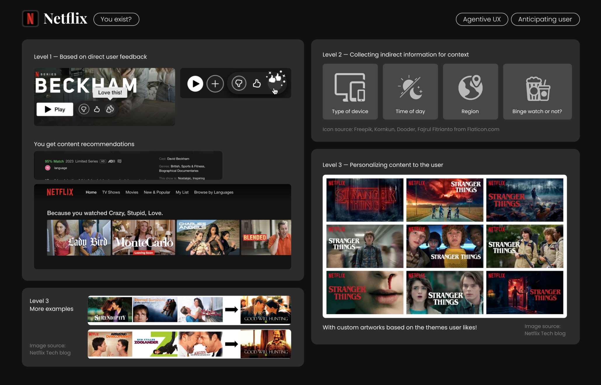Click the Lady Bird thumbnail

coord(79,237)
